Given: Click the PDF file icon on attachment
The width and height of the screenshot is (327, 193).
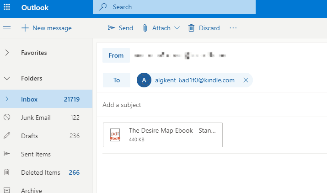Looking at the screenshot, I should [115, 135].
